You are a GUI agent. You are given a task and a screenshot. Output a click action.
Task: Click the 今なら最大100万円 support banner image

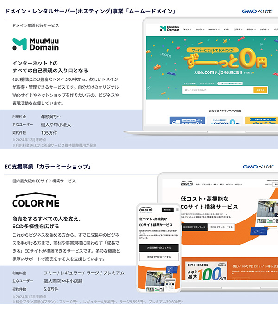point(206,271)
